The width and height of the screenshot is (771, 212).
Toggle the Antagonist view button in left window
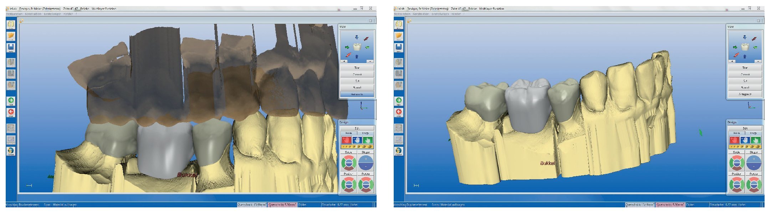(x=357, y=94)
